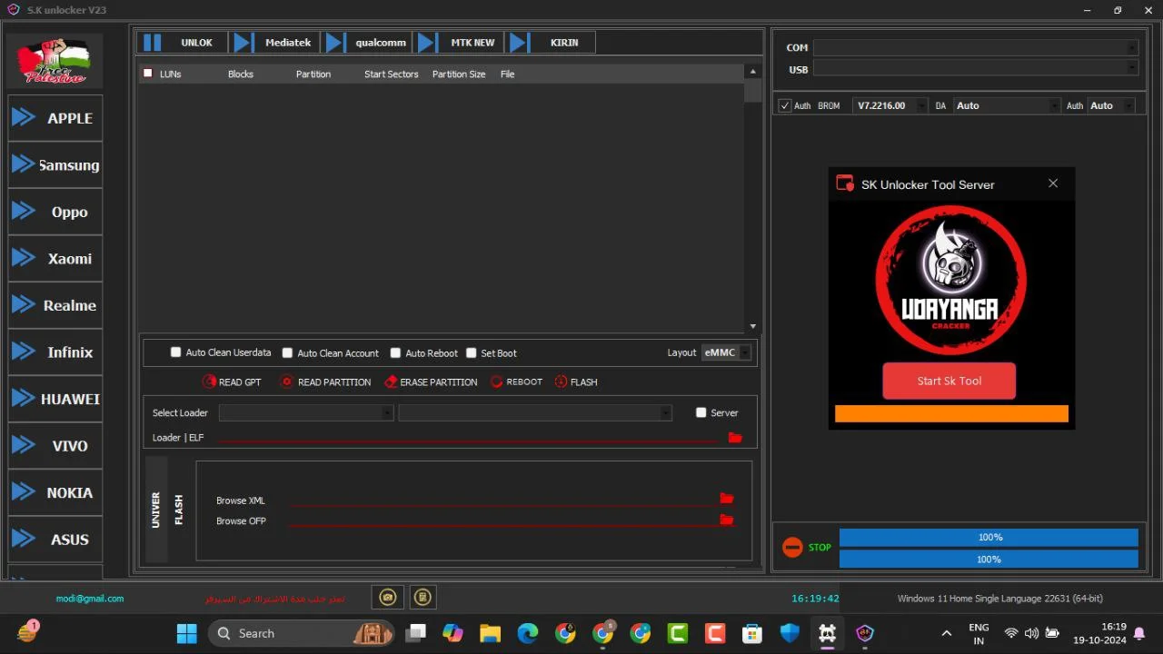Open the Select Loader dropdown
Screen dimensions: 1163x654
click(x=306, y=413)
